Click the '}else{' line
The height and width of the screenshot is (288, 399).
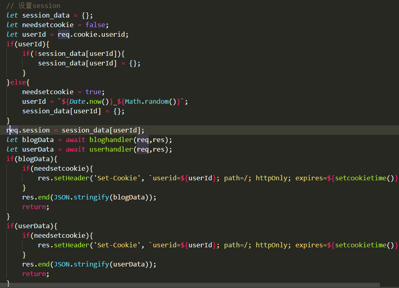click(18, 83)
